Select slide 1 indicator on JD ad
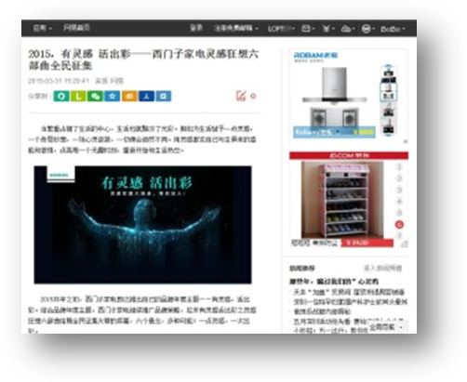 point(399,167)
